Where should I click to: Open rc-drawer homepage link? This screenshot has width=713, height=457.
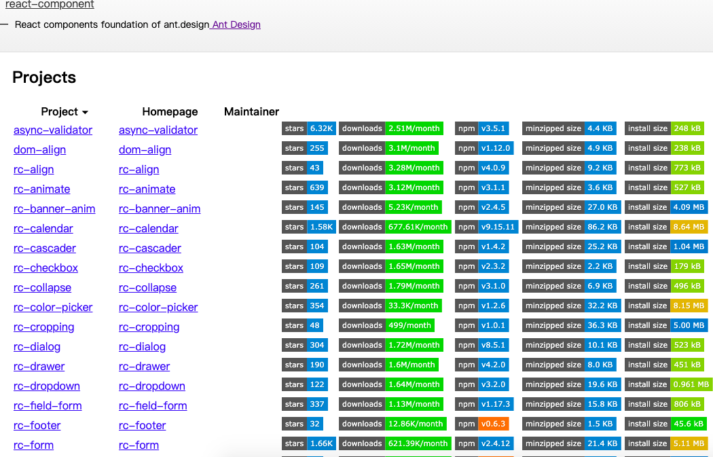coord(144,367)
